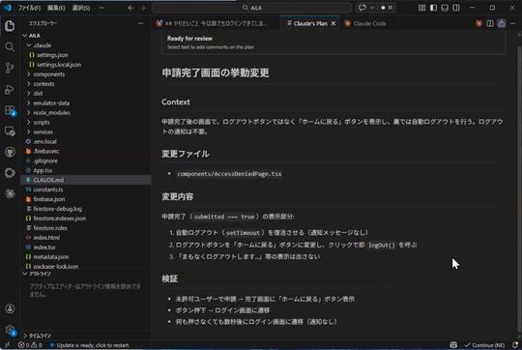
Task: Open the Manage gear icon
Action: click(x=10, y=330)
